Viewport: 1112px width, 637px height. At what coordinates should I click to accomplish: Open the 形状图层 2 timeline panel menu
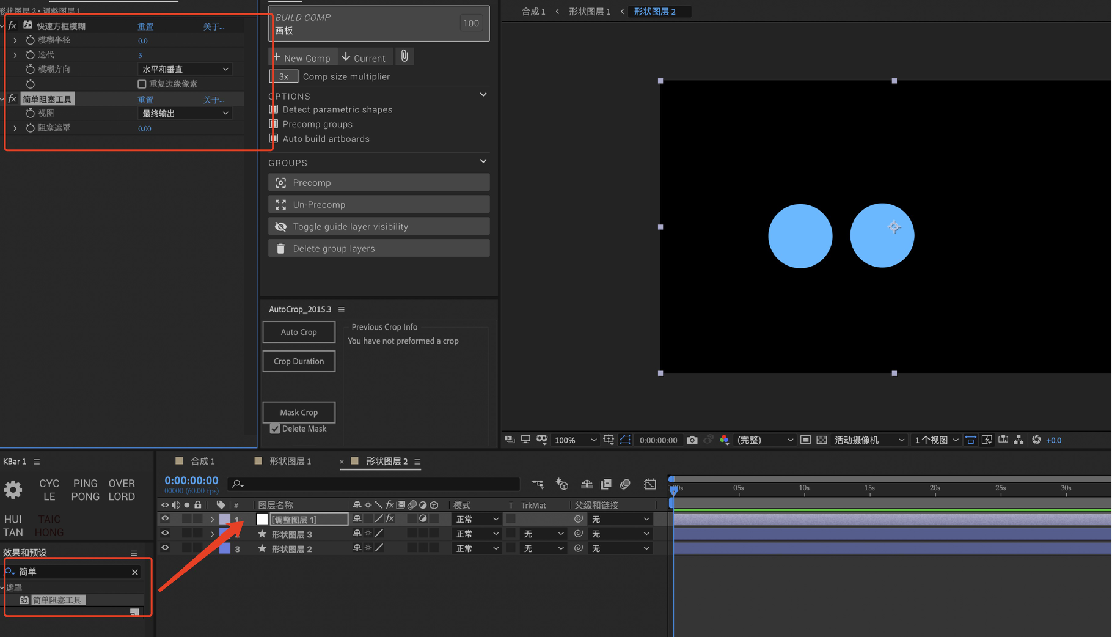coord(417,462)
